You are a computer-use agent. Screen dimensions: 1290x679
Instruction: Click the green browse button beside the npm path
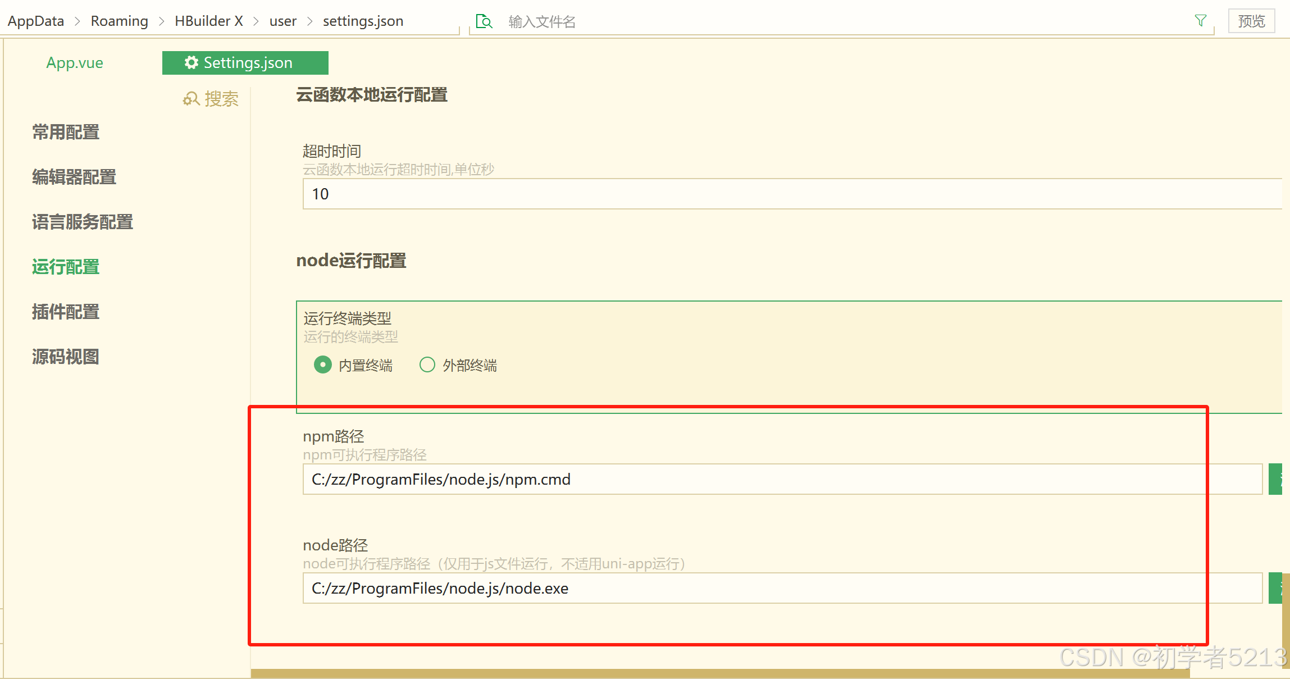[x=1276, y=479]
